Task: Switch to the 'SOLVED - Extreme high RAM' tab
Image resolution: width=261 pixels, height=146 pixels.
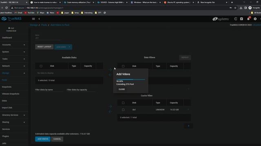Action: (x=112, y=2)
